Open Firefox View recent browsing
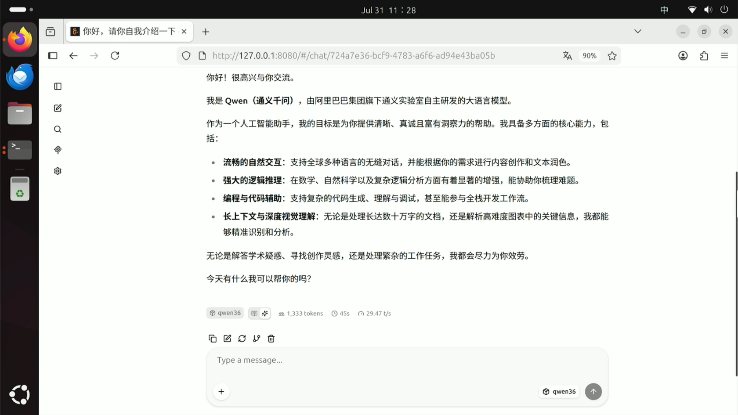The height and width of the screenshot is (415, 738). click(51, 32)
